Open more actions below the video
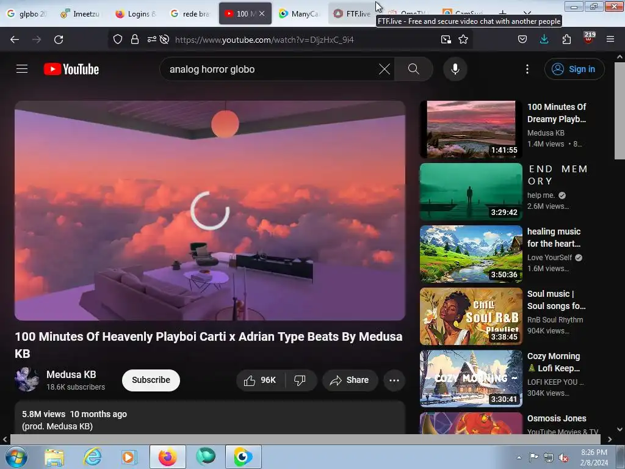625x469 pixels. 394,380
